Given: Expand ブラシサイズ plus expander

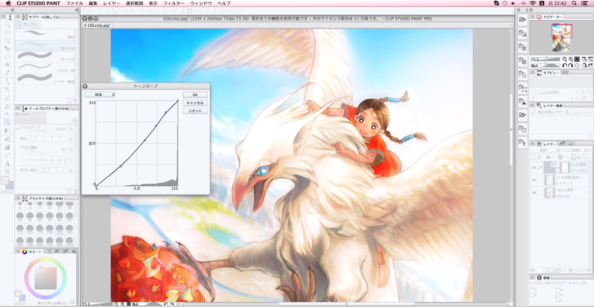Looking at the screenshot, I should coord(18,127).
